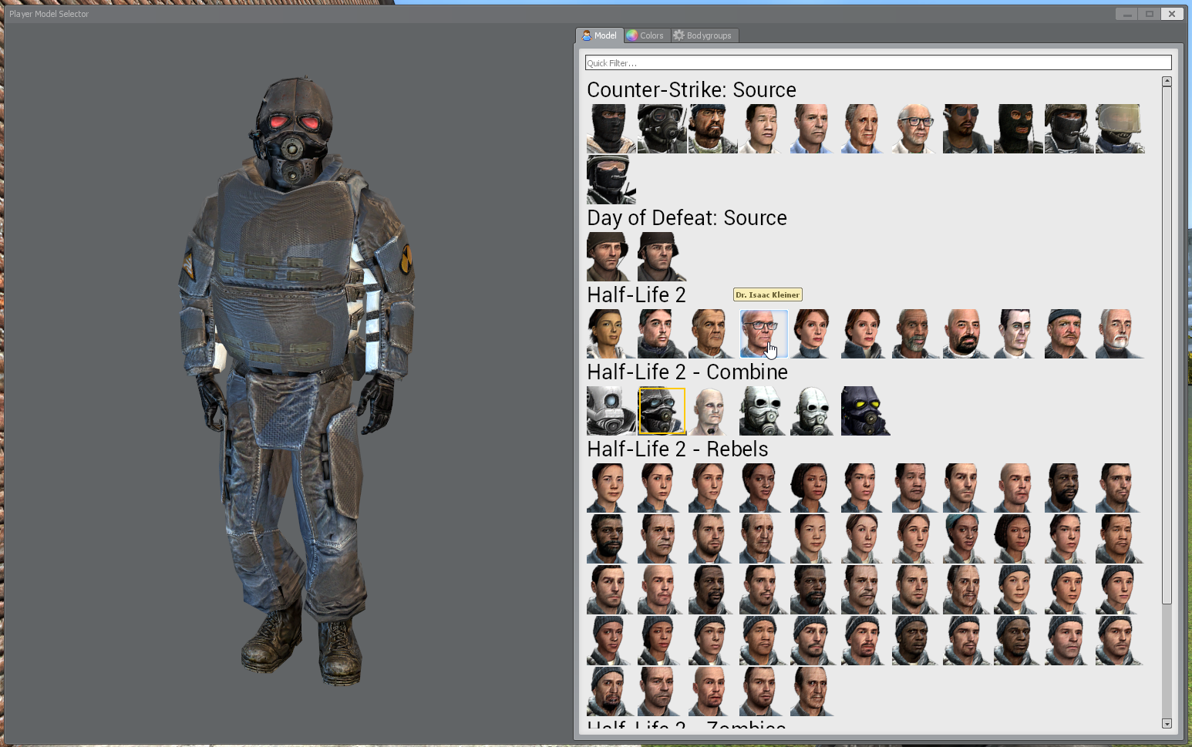1192x747 pixels.
Task: Open the Bodygroups tab
Action: [x=703, y=35]
